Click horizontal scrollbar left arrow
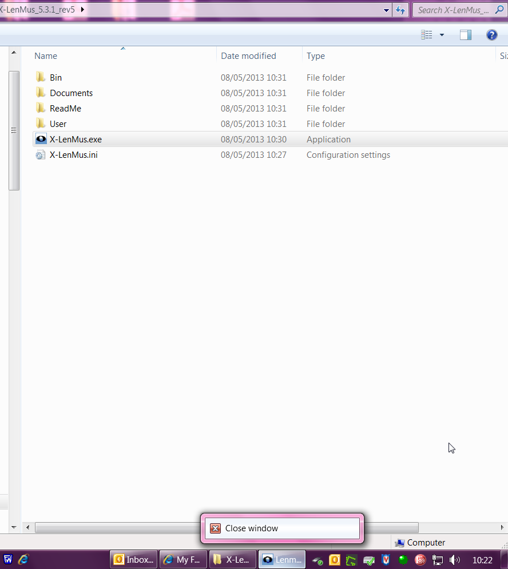The height and width of the screenshot is (569, 508). (x=27, y=527)
